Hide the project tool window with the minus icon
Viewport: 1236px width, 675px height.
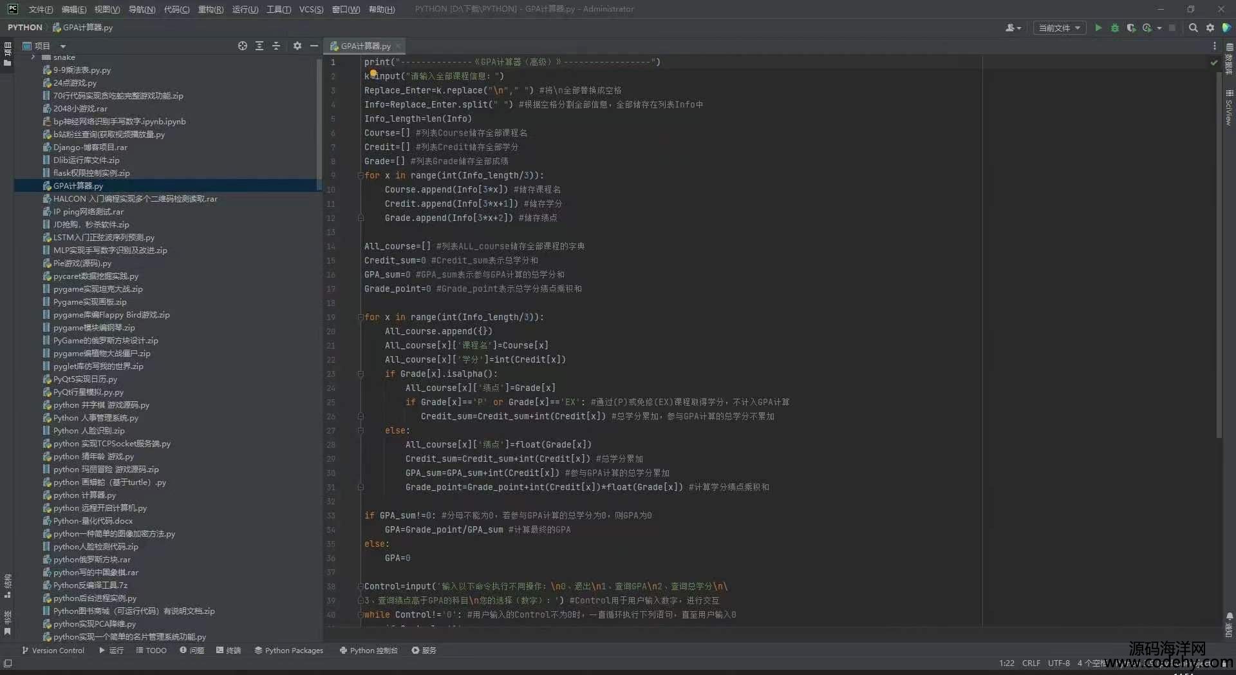coord(314,46)
